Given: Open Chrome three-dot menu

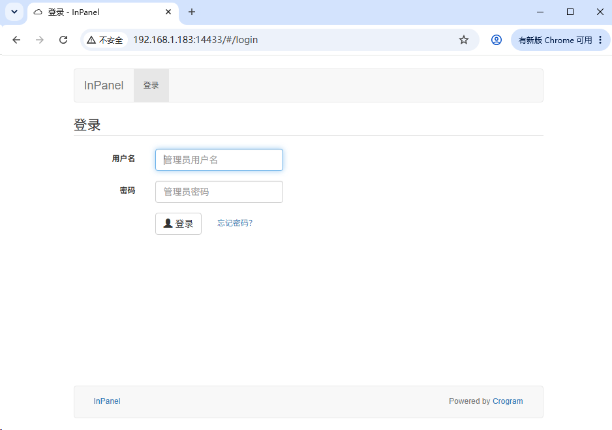Looking at the screenshot, I should click(600, 40).
